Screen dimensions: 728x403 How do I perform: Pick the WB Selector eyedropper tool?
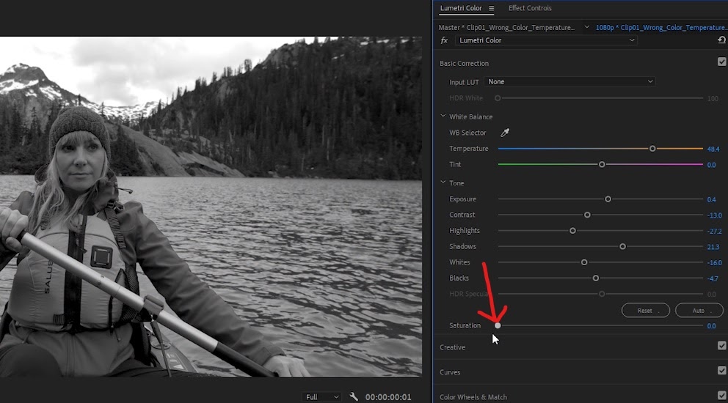(505, 133)
